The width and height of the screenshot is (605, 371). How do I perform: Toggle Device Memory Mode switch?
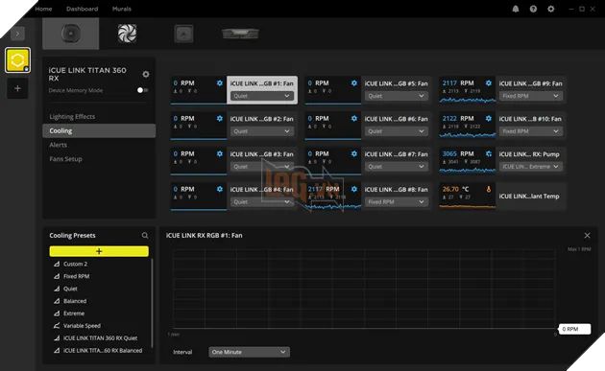[142, 90]
